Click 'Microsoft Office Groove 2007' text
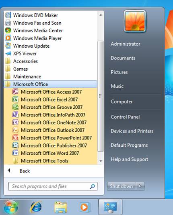173x215 pixels. tap(51, 107)
